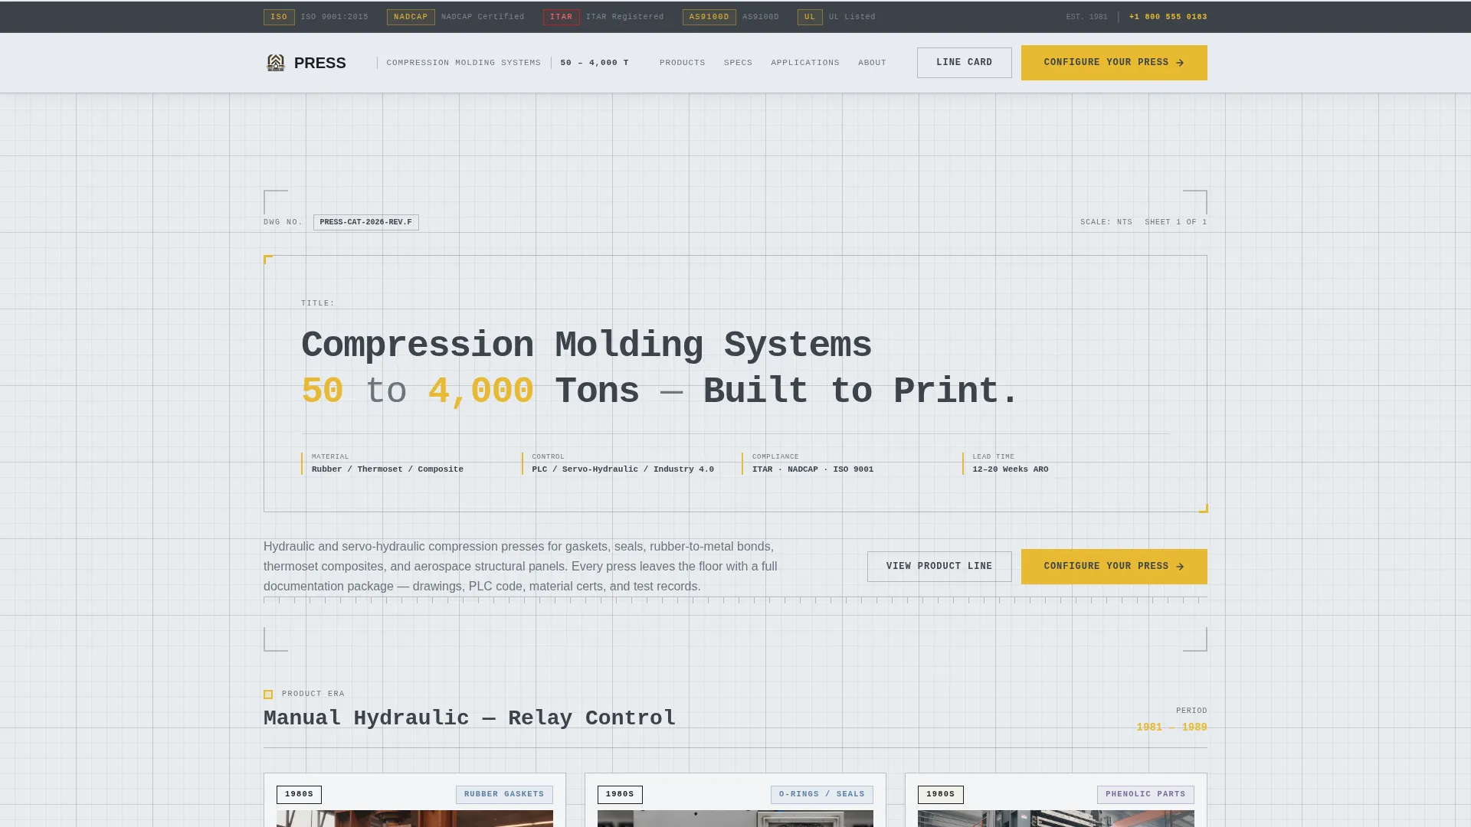Open the O-Rings / Seals card image

coord(735,819)
